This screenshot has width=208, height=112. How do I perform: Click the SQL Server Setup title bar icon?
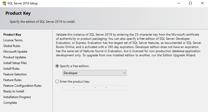pos(4,3)
